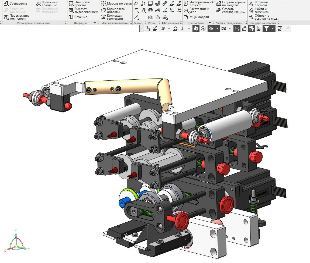Open the orientation dropdown arrow
Screen dimensions: 310x263
(189, 29)
